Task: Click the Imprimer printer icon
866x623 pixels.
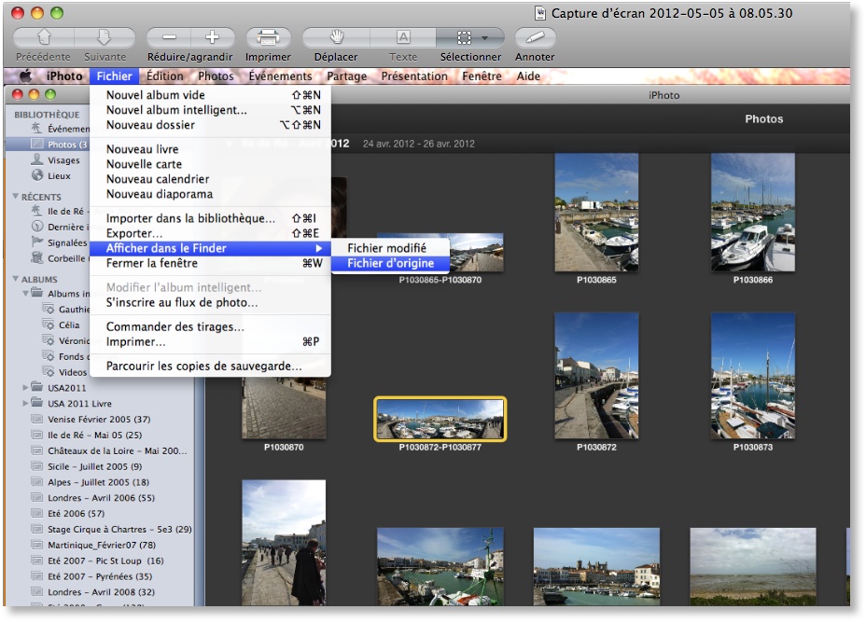Action: click(x=268, y=37)
